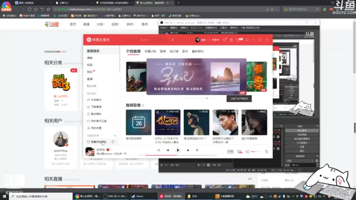356x200 pixels.
Task: Mute the NetEase player speaker icon
Action: pyautogui.click(x=247, y=152)
